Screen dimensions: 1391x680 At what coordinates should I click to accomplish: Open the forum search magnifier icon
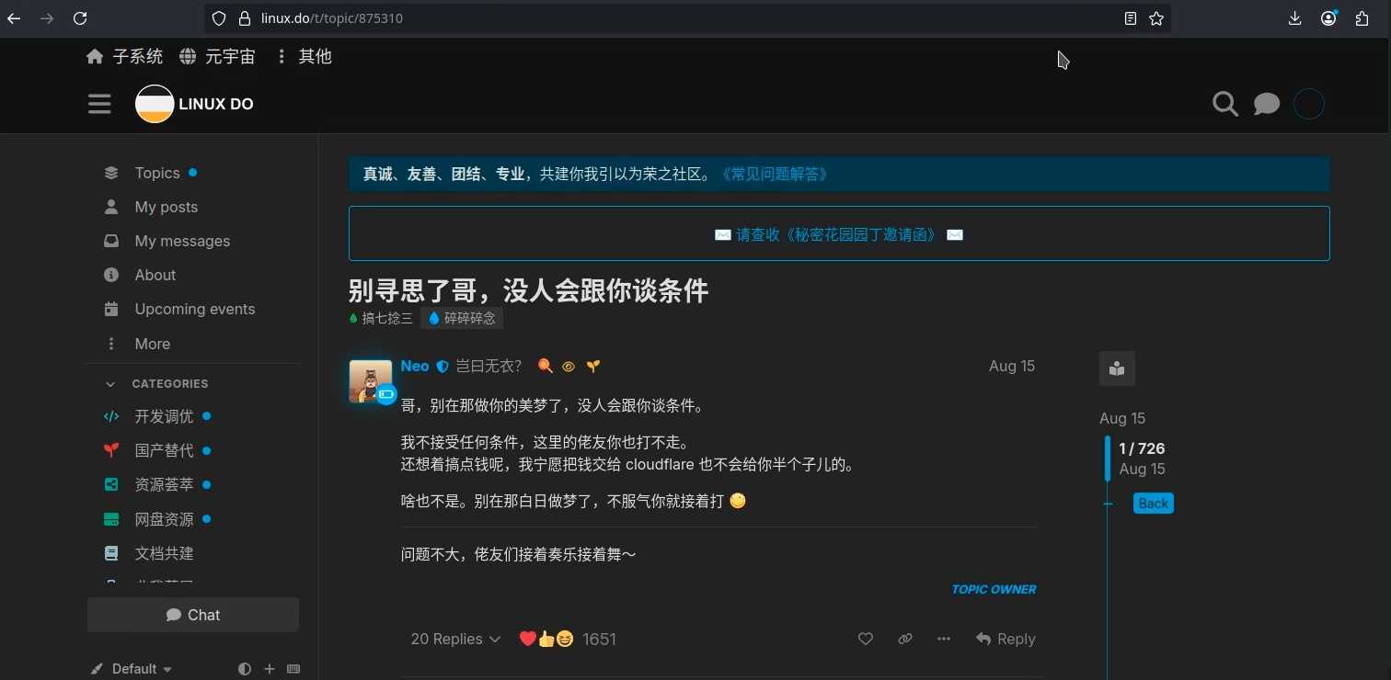(1224, 104)
